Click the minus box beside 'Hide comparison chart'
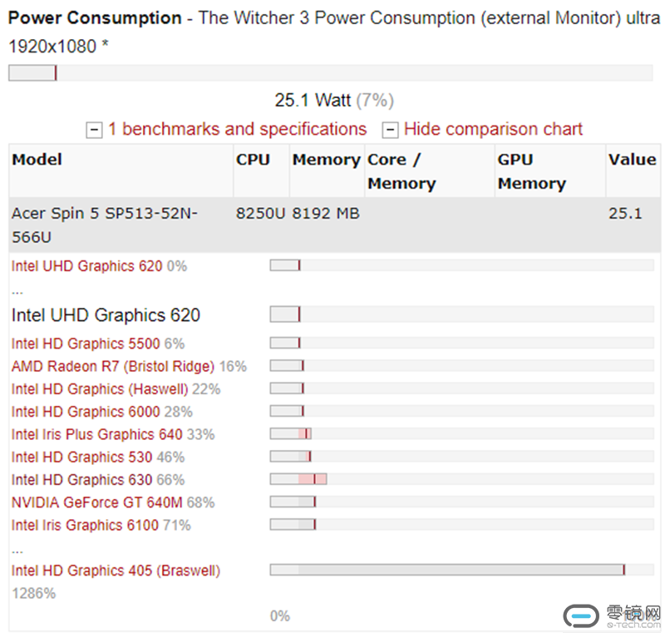This screenshot has height=633, width=665. point(390,130)
